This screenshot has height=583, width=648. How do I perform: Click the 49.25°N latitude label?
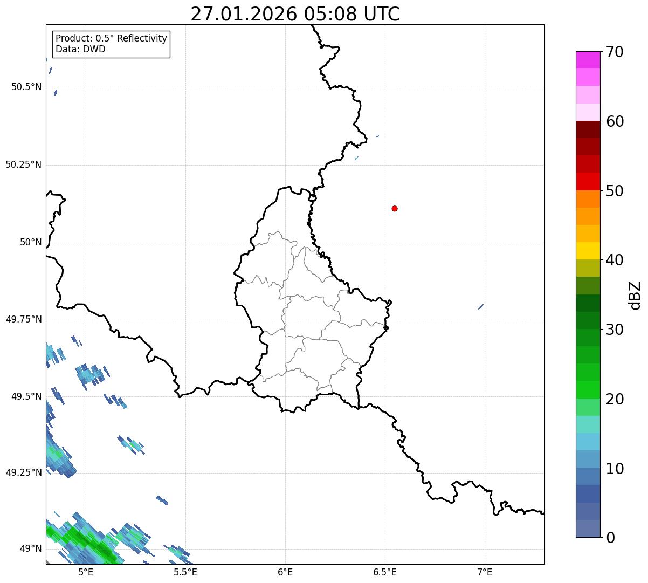click(24, 472)
